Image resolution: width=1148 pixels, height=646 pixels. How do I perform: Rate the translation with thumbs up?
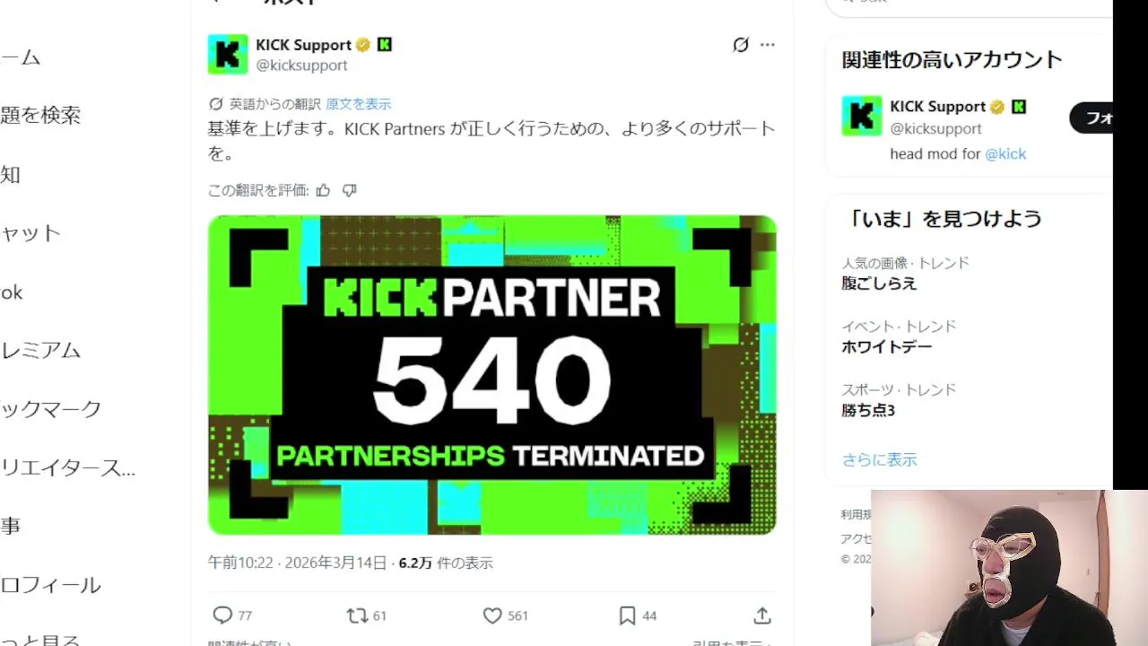click(x=324, y=190)
